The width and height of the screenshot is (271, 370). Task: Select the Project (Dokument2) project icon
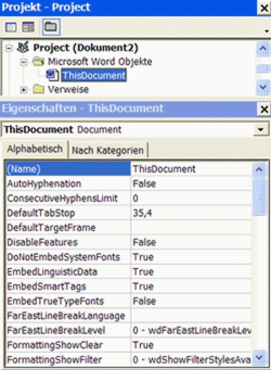[x=23, y=47]
